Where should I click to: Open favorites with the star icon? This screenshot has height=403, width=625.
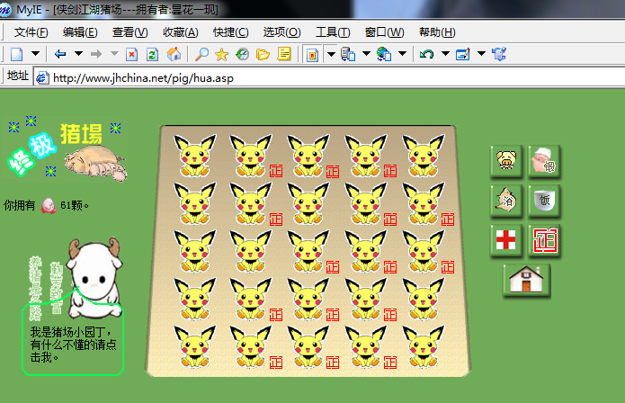(x=221, y=54)
